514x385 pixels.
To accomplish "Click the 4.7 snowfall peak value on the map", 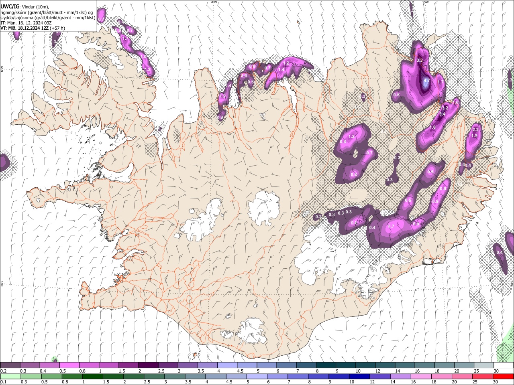I will (x=426, y=81).
